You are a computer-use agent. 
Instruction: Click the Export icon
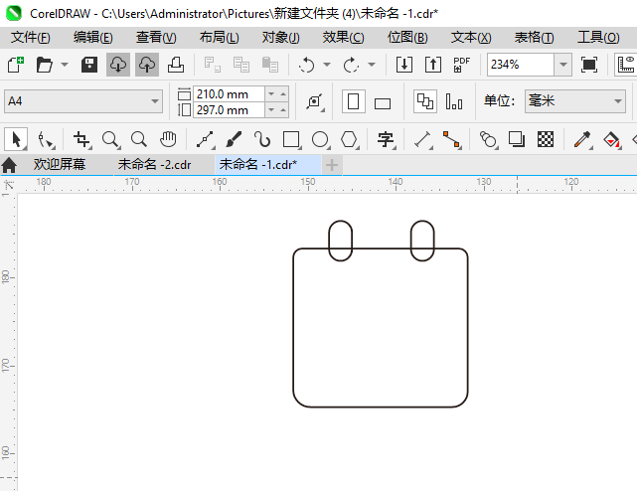(x=433, y=65)
